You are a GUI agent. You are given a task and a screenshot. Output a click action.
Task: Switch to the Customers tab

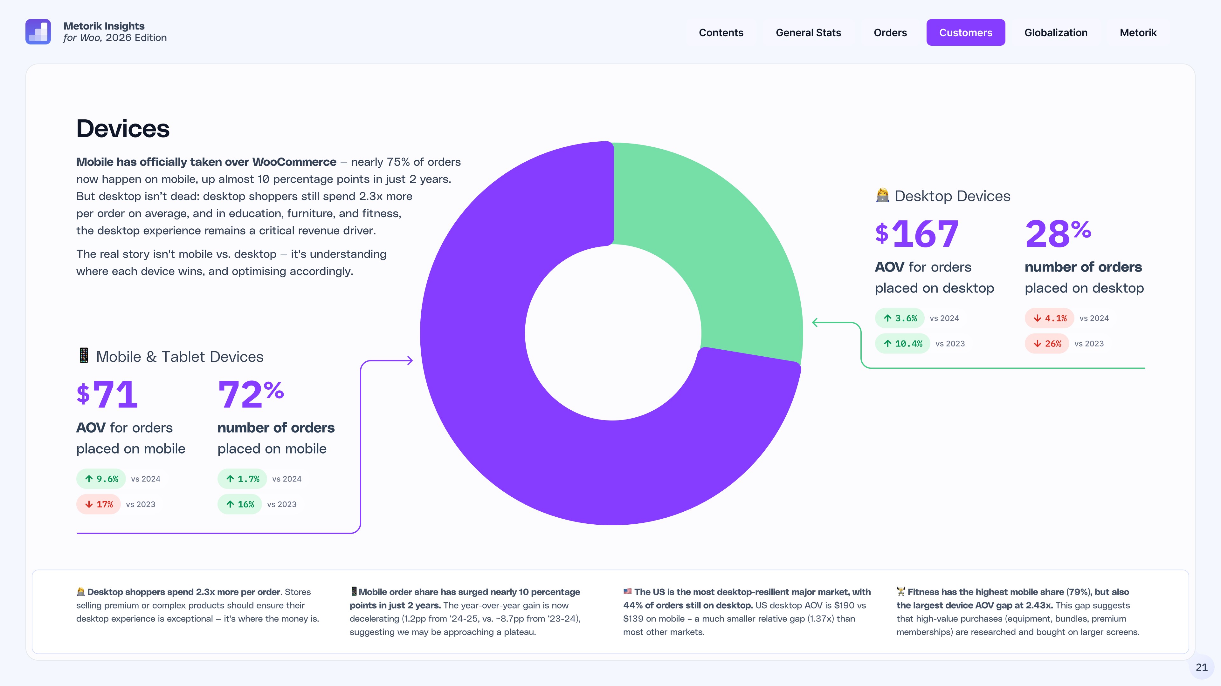click(x=966, y=32)
